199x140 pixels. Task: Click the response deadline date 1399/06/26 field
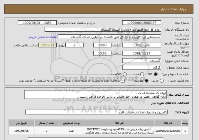[142, 45]
